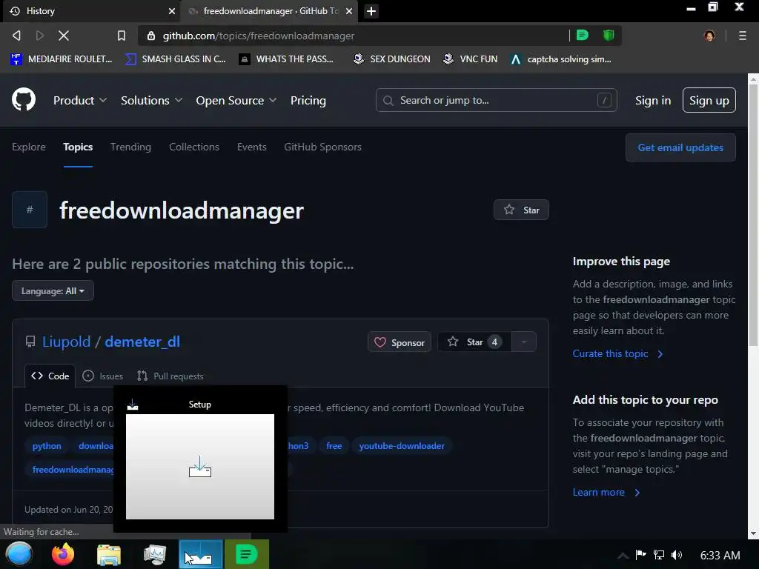This screenshot has width=759, height=569.
Task: Open the Liupold user link
Action: (x=66, y=342)
